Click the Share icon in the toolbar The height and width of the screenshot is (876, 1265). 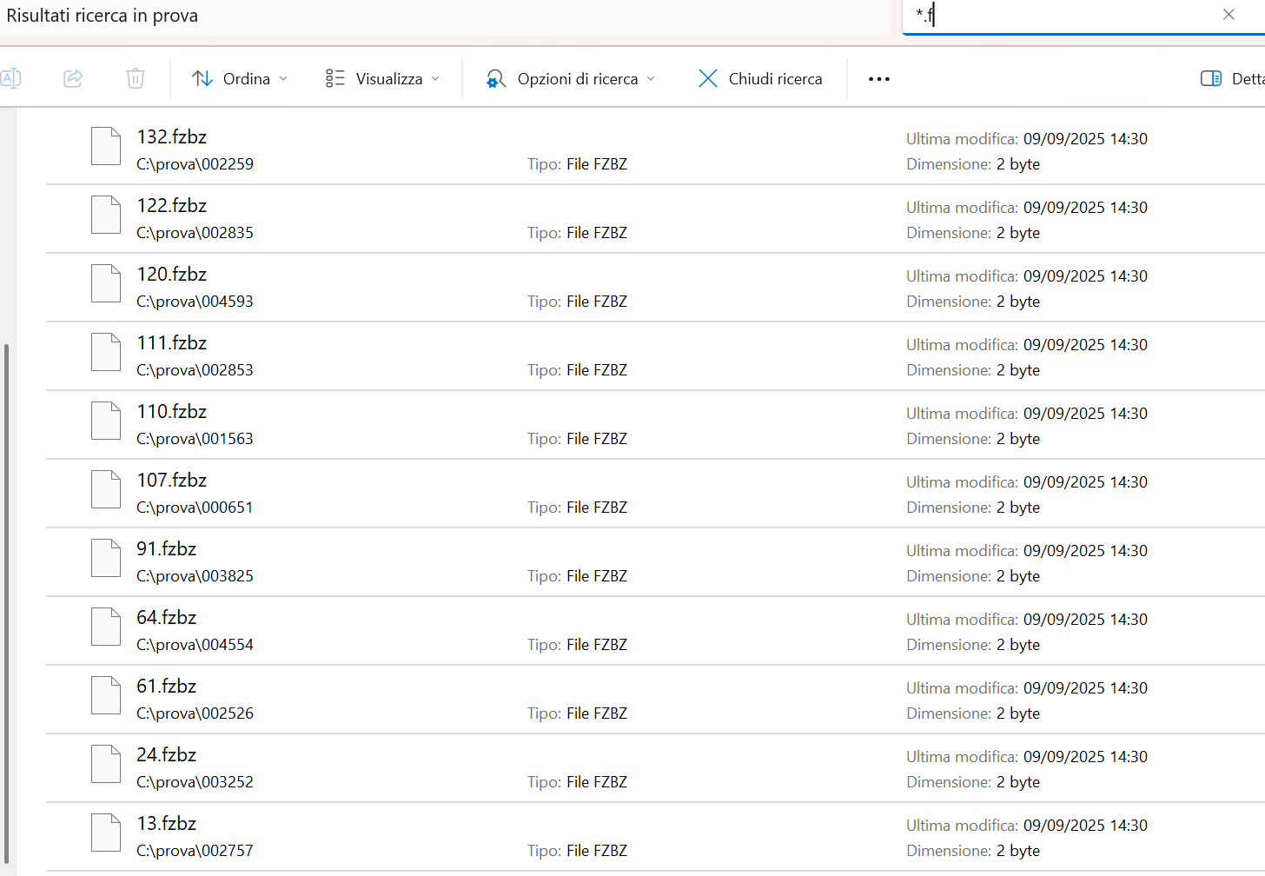[73, 78]
